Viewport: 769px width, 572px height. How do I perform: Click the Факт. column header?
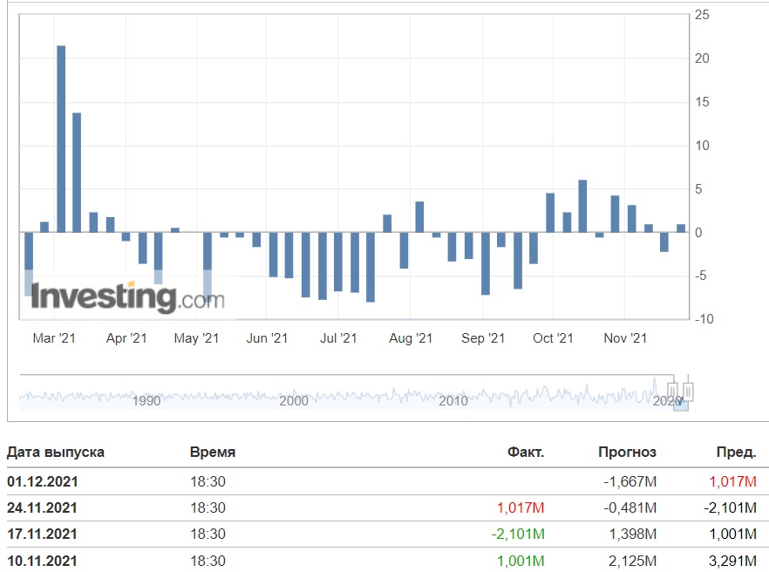click(526, 452)
